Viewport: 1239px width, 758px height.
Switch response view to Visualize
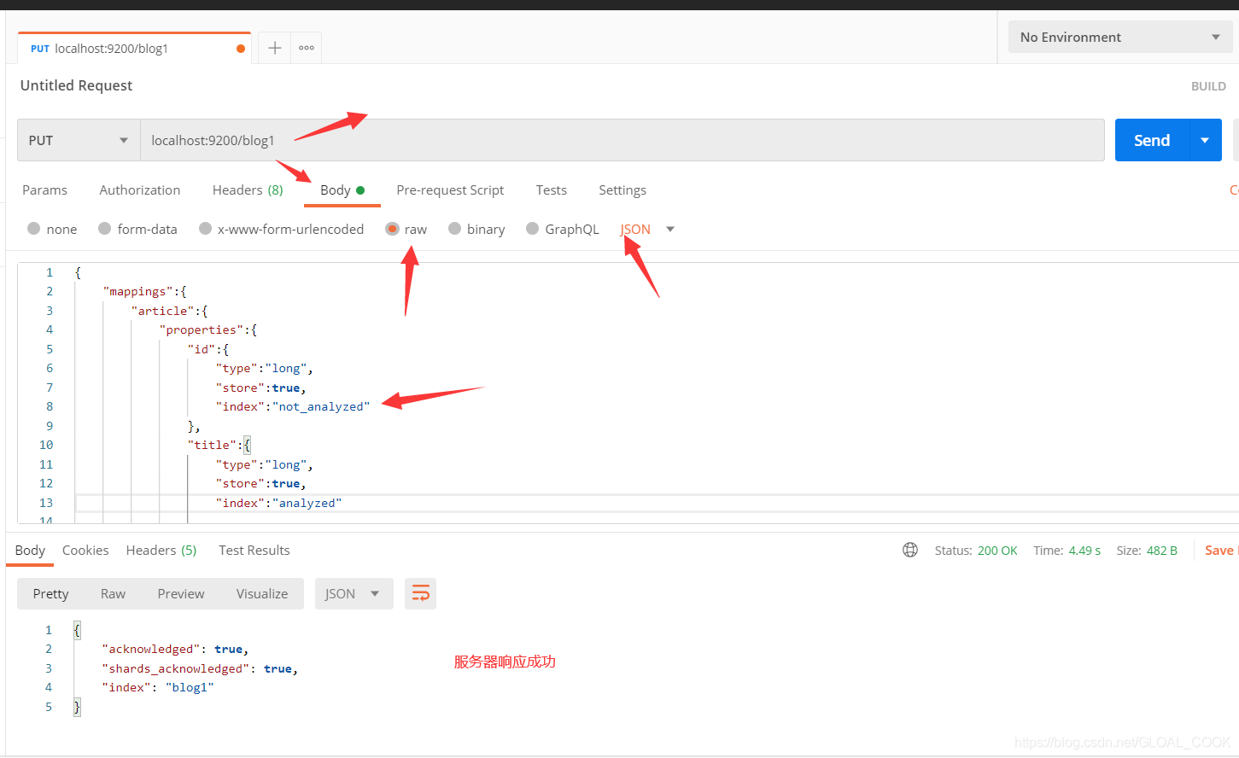coord(262,593)
